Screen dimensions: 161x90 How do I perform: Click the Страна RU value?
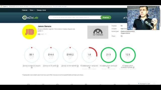click(122, 26)
